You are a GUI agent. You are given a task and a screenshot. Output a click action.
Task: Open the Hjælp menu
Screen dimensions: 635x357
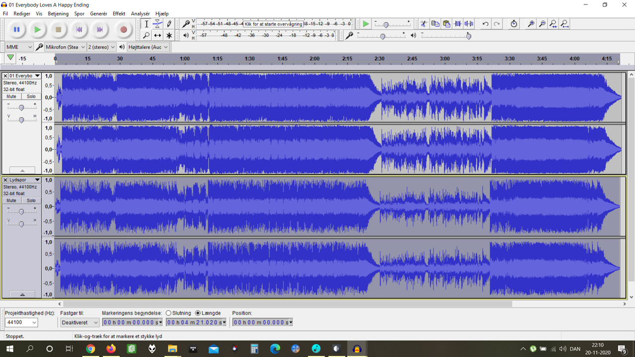pyautogui.click(x=162, y=13)
